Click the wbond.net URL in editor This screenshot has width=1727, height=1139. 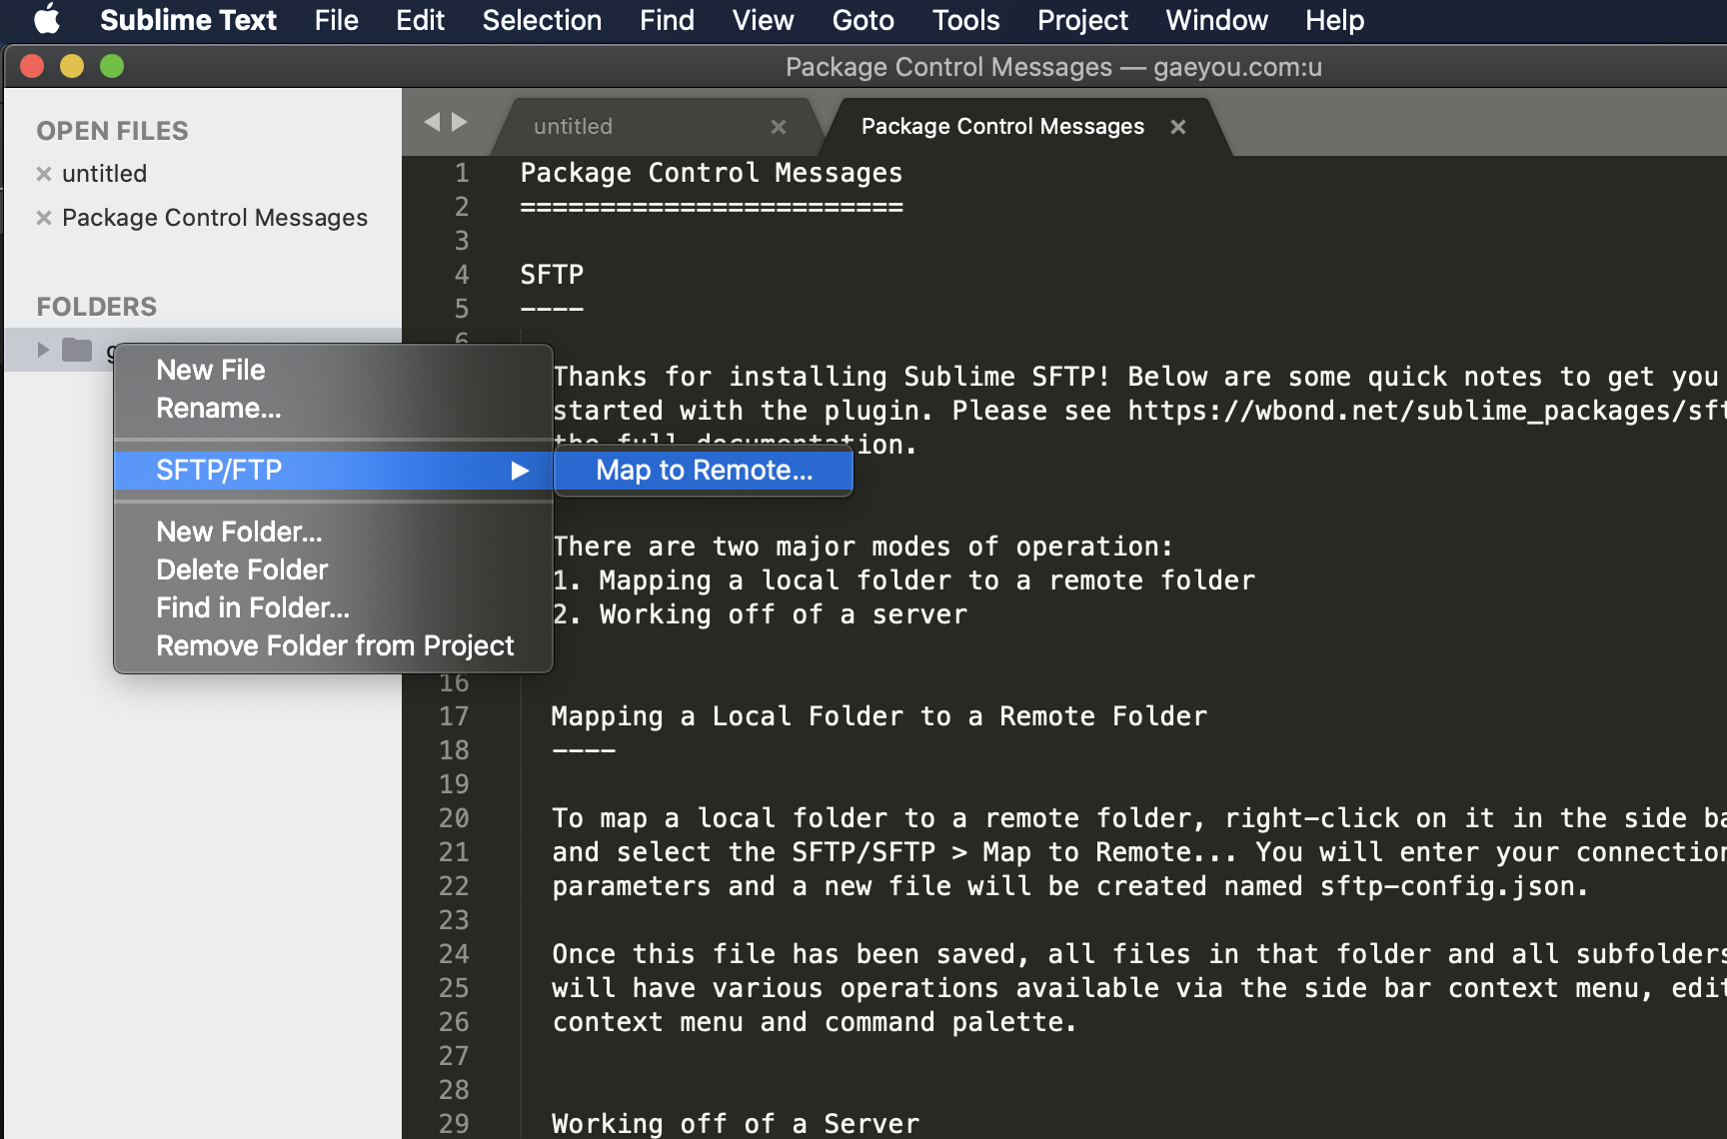tap(1426, 411)
